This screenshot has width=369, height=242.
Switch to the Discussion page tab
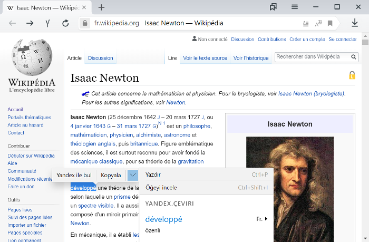click(x=101, y=58)
